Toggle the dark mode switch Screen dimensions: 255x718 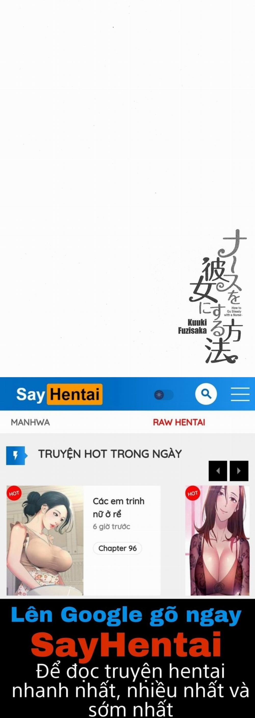point(164,395)
